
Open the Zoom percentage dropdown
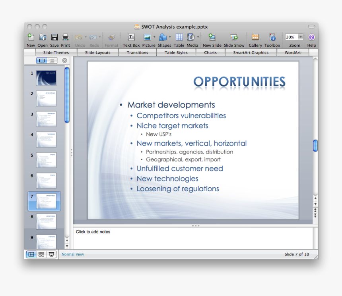pyautogui.click(x=300, y=37)
